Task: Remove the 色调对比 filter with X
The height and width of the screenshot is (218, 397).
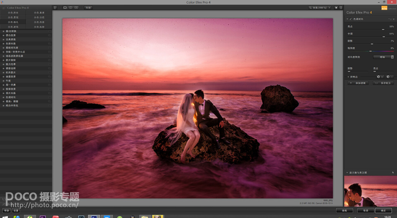Action: (x=394, y=19)
